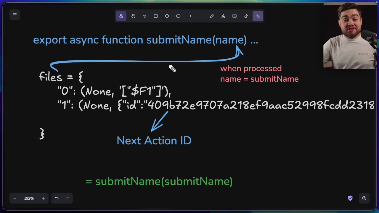Pick the Selection tool
379x213 pixels.
coord(144,16)
